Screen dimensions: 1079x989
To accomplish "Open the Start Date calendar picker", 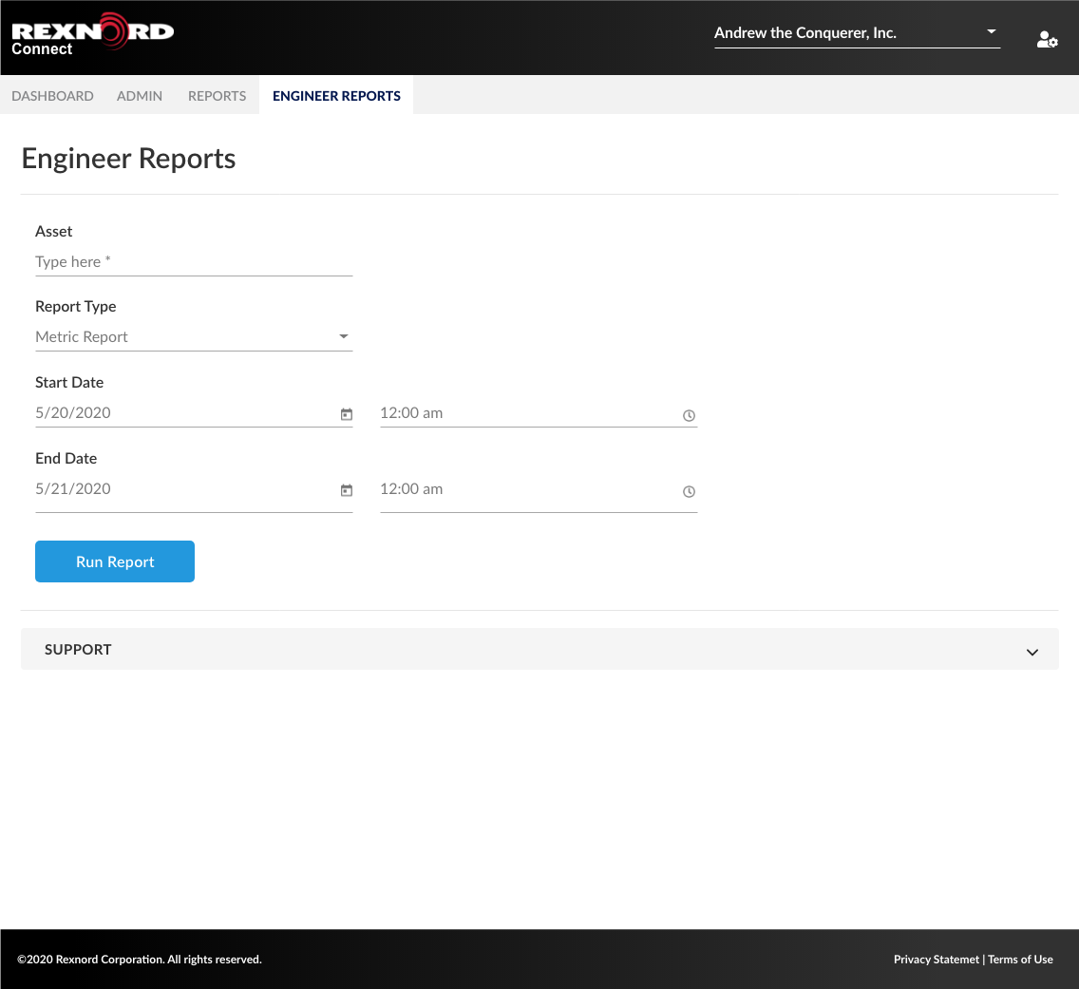I will pos(346,414).
